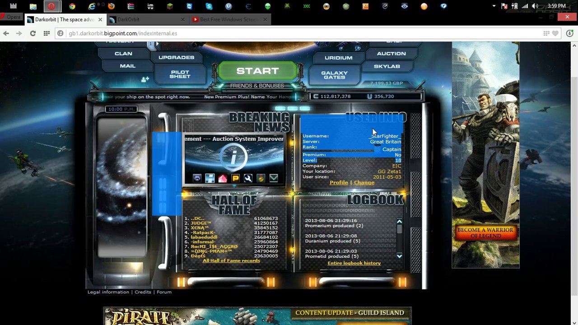Open the CLAN menu
Image resolution: width=578 pixels, height=325 pixels.
pyautogui.click(x=123, y=53)
